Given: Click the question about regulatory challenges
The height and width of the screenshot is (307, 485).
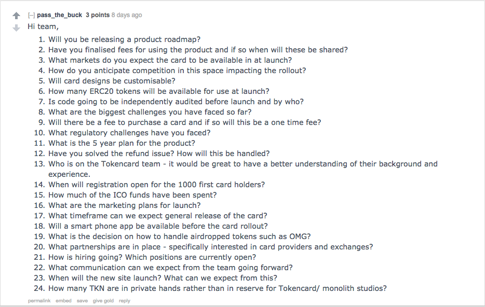Looking at the screenshot, I should coord(129,133).
